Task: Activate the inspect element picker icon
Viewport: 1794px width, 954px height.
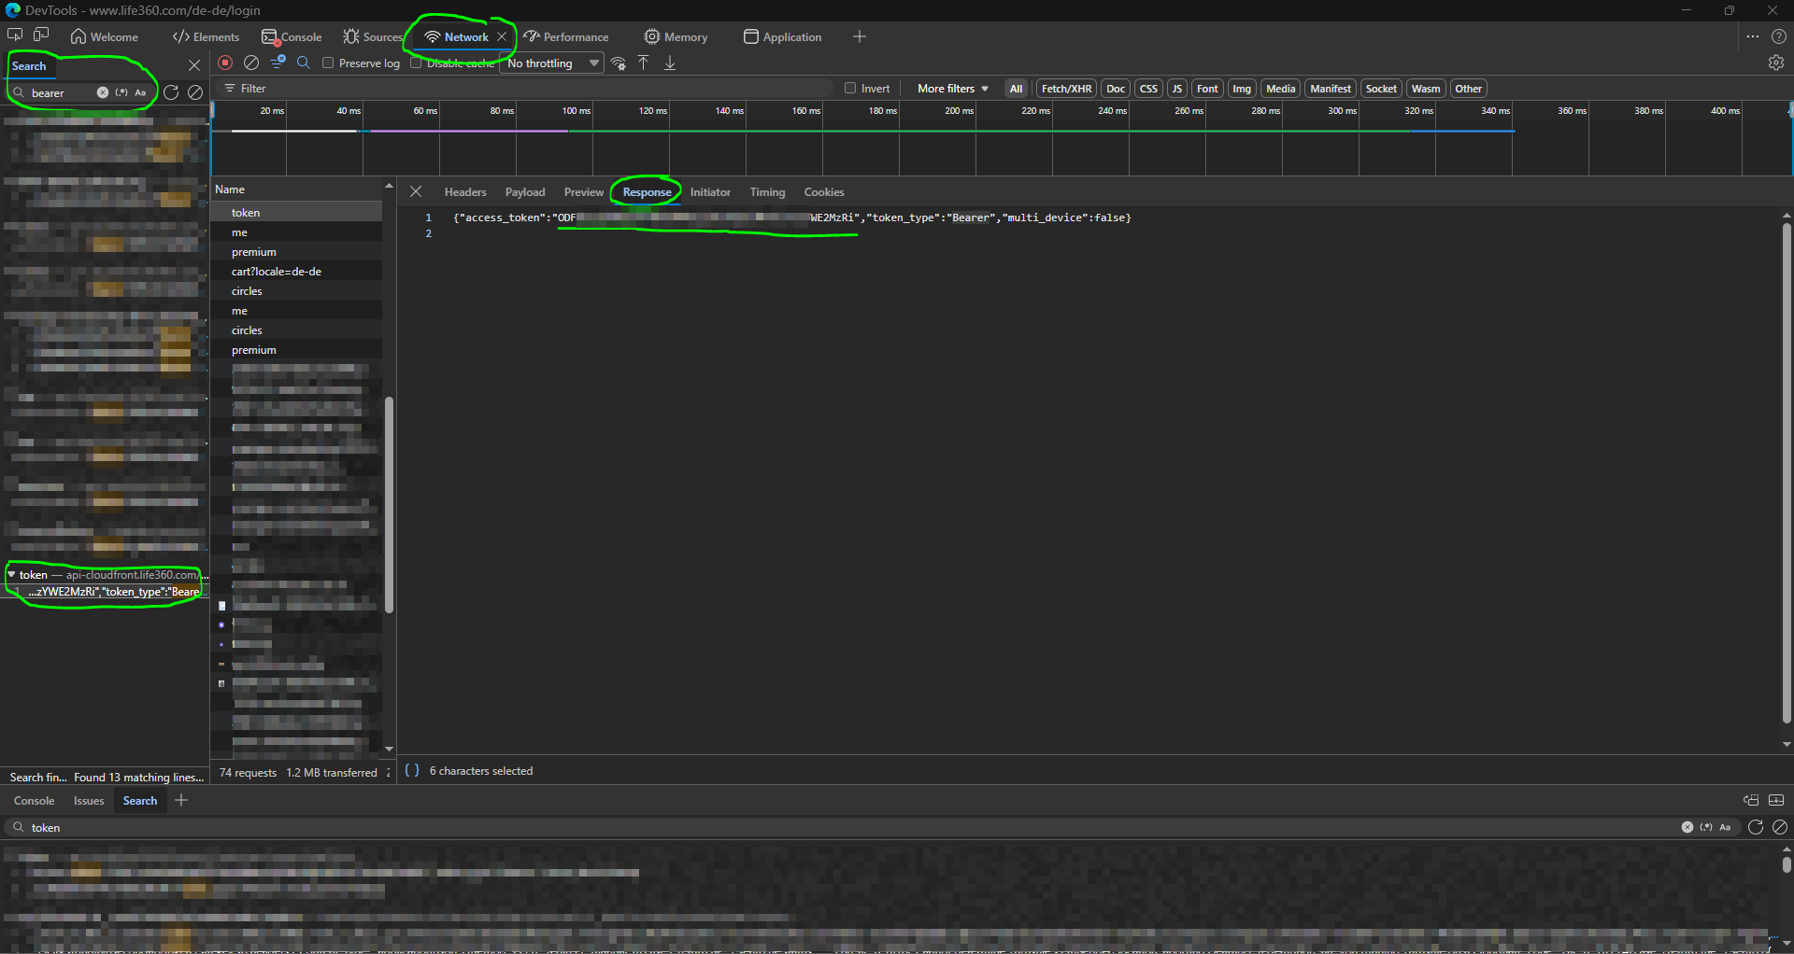Action: tap(15, 35)
